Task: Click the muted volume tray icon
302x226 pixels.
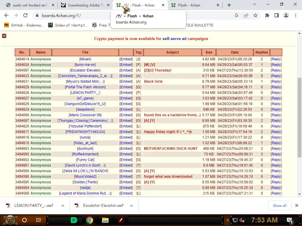Action: [x=242, y=220]
